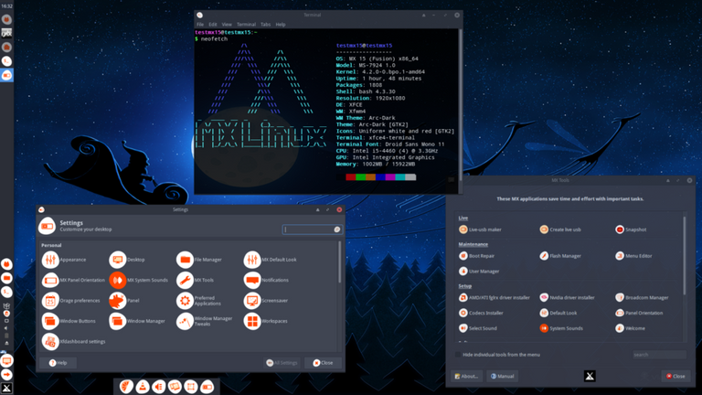702x395 pixels.
Task: Enable Hide individual tools from the menu
Action: tap(458, 355)
